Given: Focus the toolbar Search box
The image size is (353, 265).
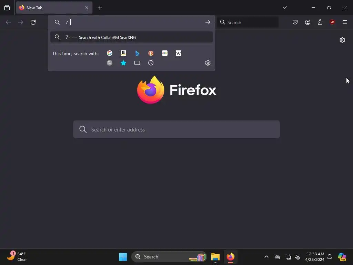Looking at the screenshot, I should pos(248,22).
